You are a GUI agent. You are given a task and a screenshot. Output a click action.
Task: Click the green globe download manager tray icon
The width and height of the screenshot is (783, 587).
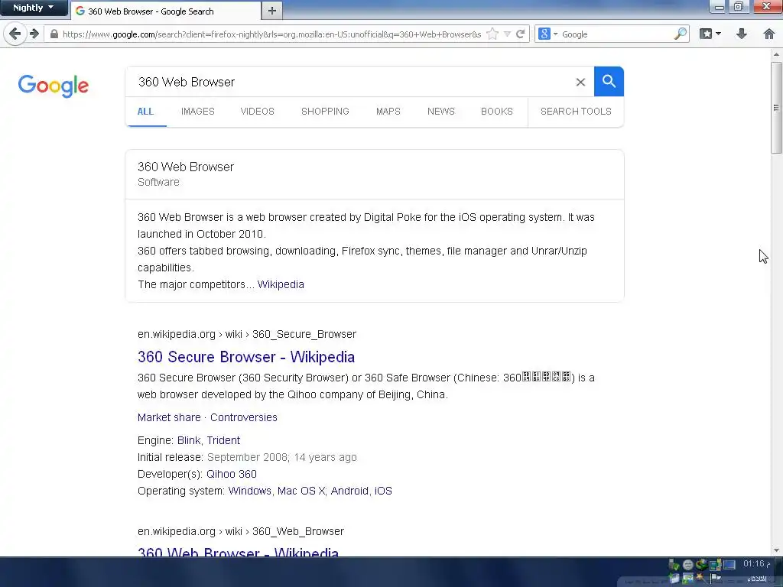(x=702, y=565)
